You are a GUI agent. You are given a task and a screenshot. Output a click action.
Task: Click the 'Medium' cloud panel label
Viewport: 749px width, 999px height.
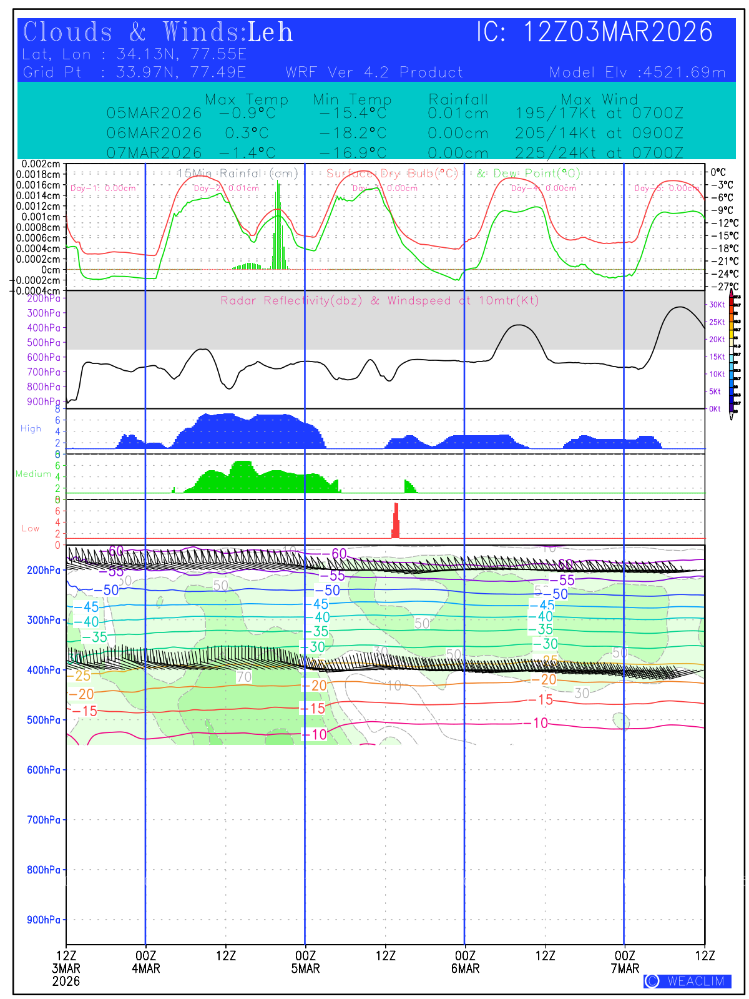pos(33,474)
